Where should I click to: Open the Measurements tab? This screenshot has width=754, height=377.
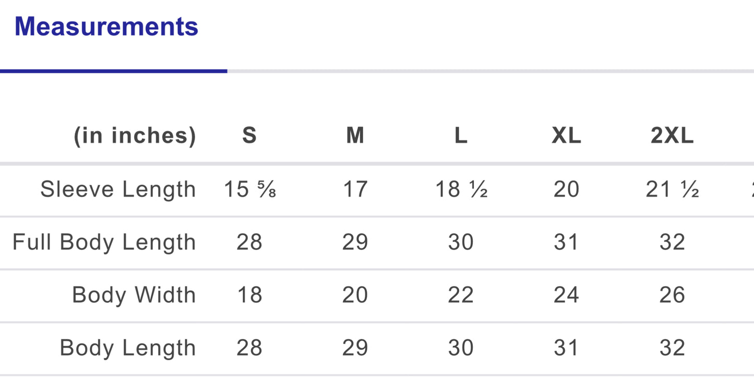(106, 27)
